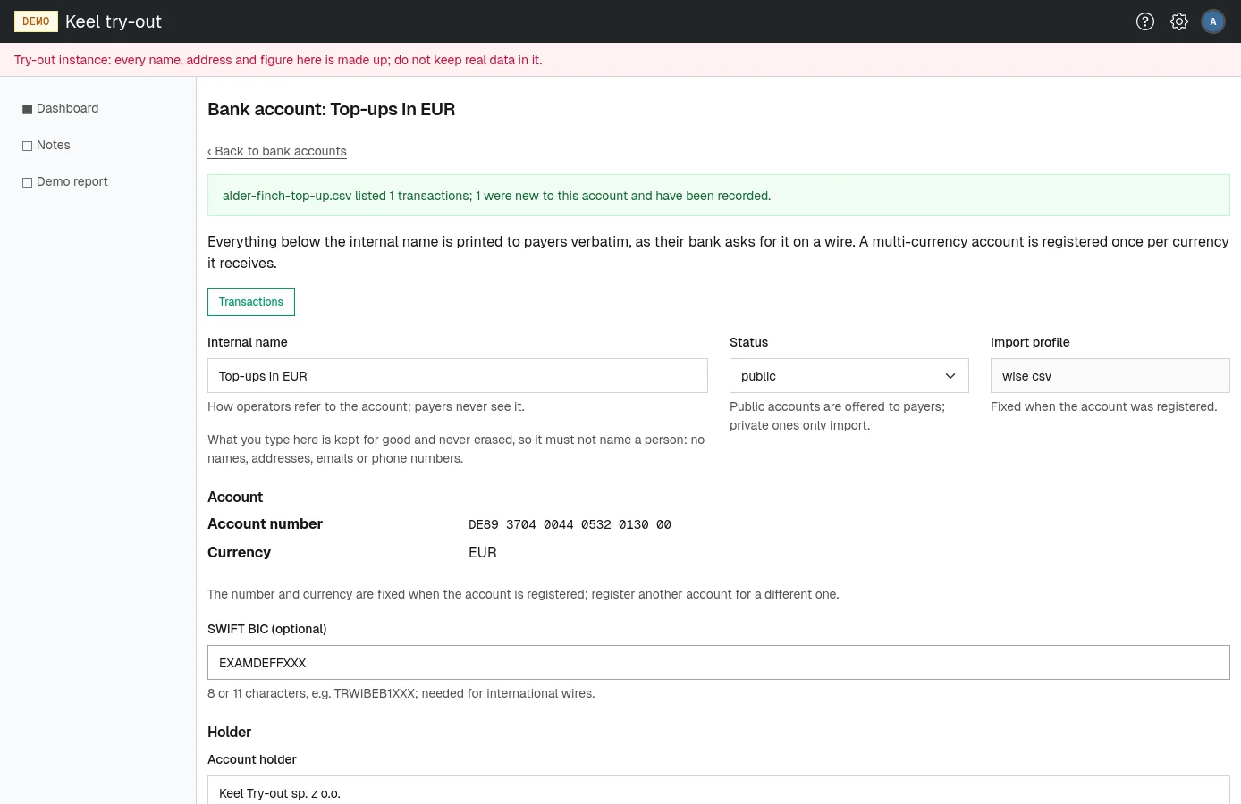Click the Currency label
The image size is (1241, 804).
pos(239,552)
